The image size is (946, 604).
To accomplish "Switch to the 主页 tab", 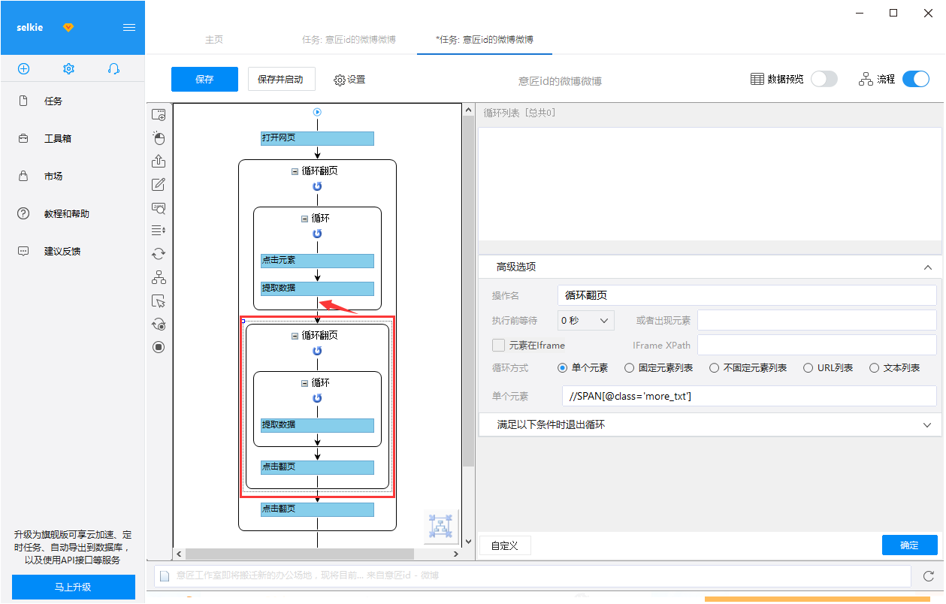I will pyautogui.click(x=214, y=40).
